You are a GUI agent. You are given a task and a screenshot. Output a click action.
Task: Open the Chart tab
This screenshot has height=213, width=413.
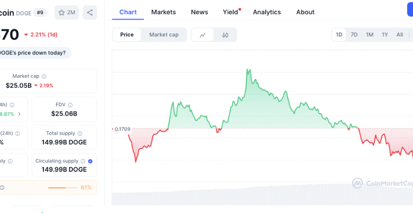[128, 12]
